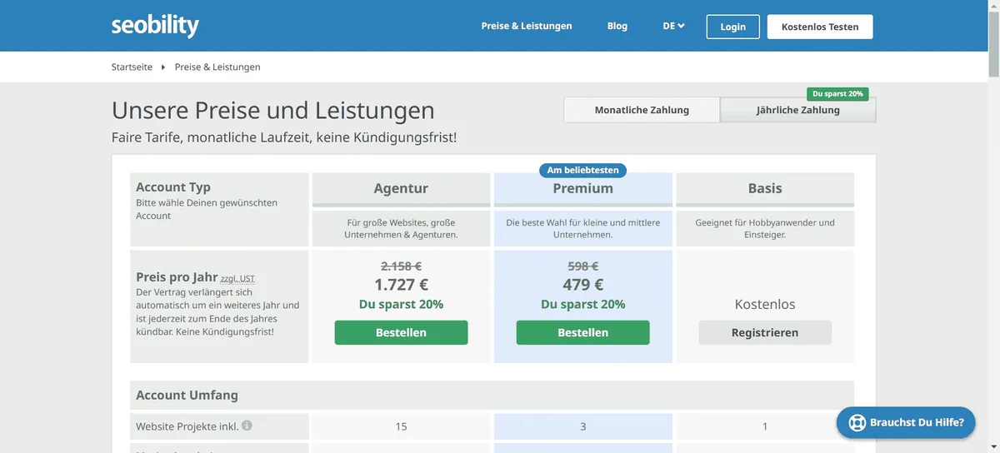Click the Account Typ heading
This screenshot has width=1000, height=453.
click(x=173, y=187)
